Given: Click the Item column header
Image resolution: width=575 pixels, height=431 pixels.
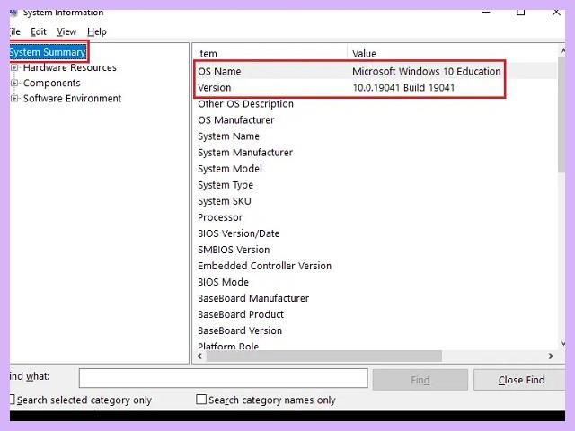Looking at the screenshot, I should pyautogui.click(x=270, y=54).
